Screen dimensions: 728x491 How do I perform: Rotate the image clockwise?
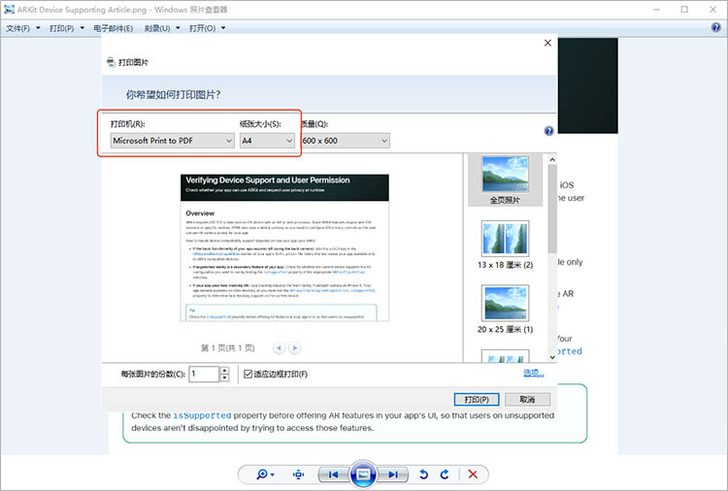(445, 475)
